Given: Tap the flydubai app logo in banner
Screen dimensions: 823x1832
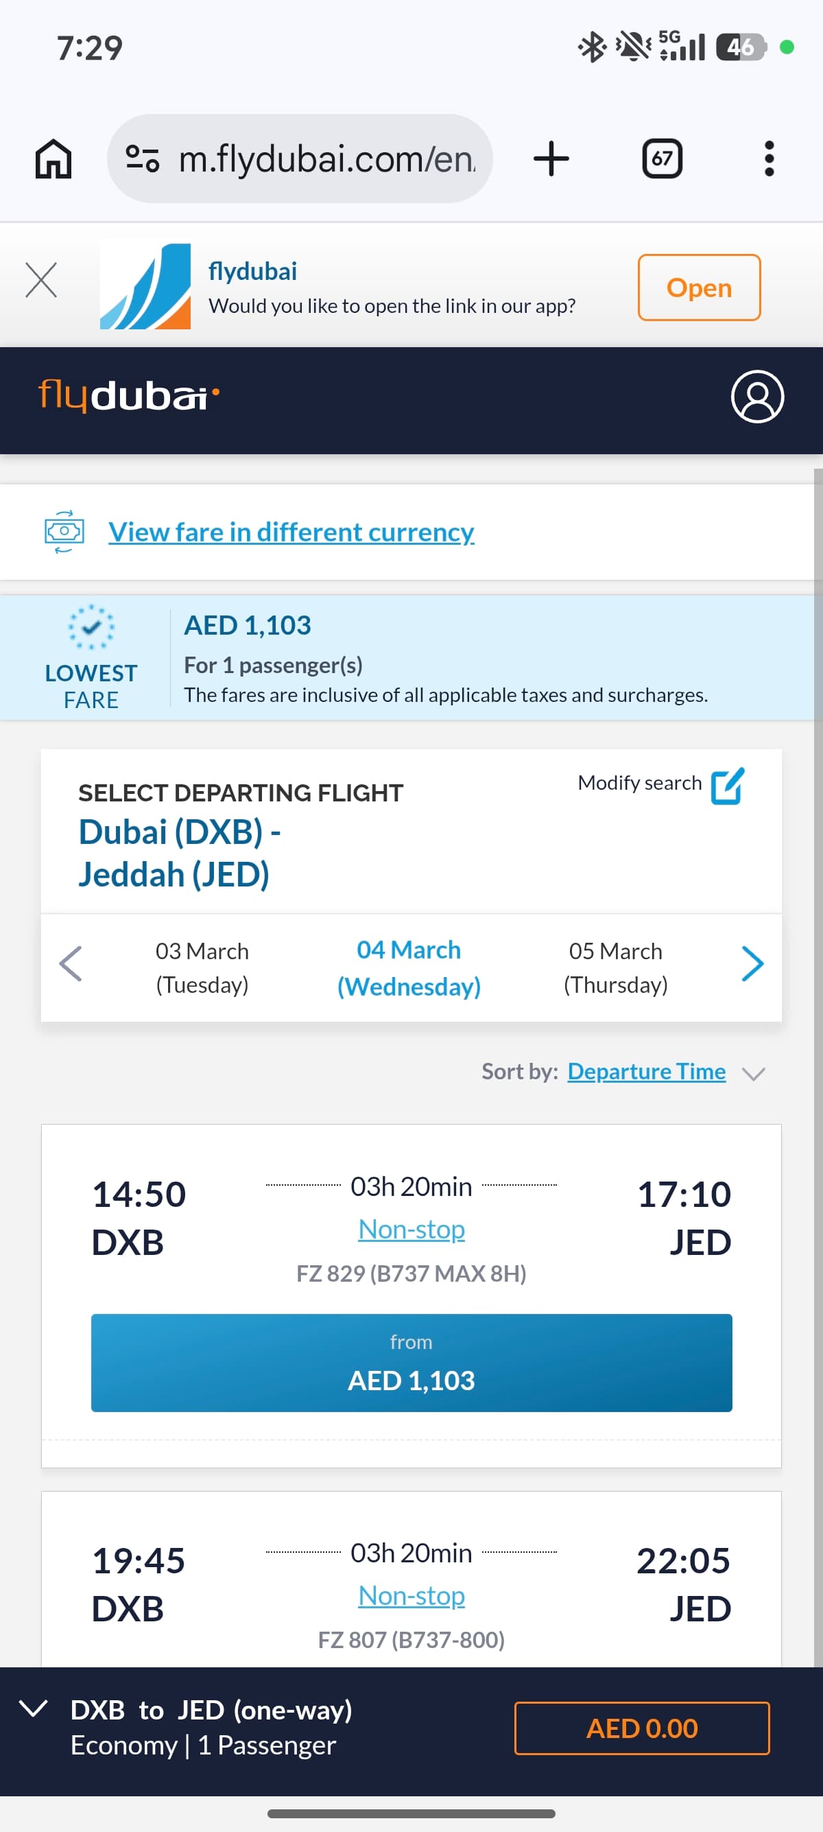Looking at the screenshot, I should [x=145, y=286].
